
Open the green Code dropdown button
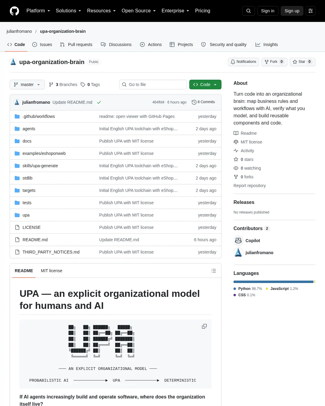click(205, 85)
